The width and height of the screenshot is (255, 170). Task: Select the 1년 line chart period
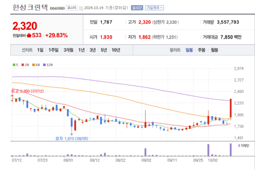point(82,50)
